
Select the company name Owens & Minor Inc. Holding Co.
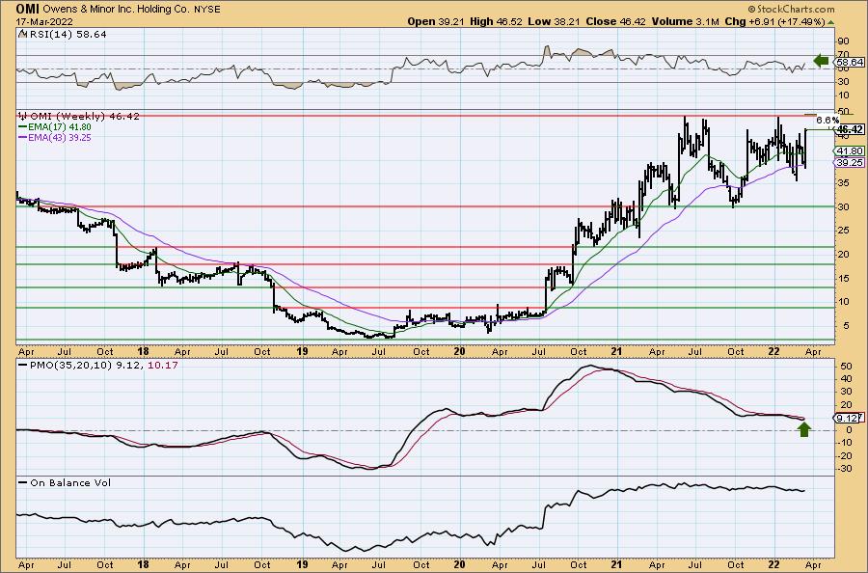click(x=117, y=10)
